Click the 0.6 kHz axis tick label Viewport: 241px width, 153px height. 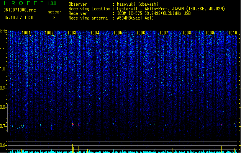pos(3,145)
